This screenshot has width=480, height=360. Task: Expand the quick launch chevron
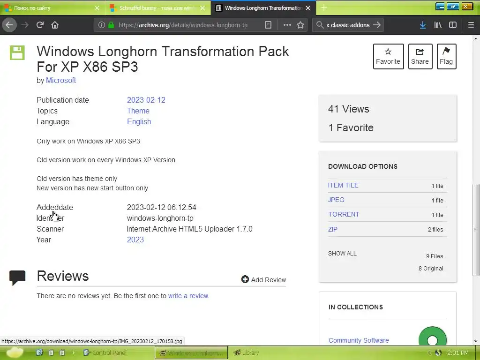(x=74, y=352)
